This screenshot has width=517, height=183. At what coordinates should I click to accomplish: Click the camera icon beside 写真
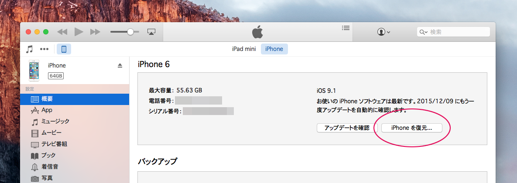pos(35,179)
